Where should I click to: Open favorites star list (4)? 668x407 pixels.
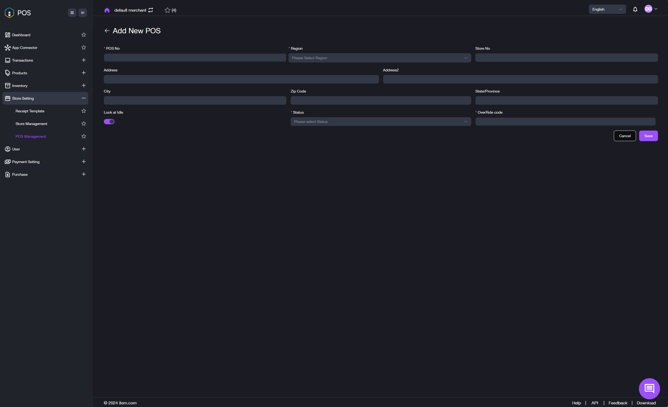tap(170, 10)
